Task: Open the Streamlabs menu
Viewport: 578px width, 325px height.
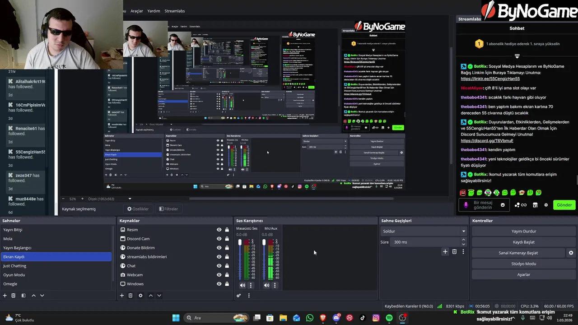Action: [x=174, y=11]
